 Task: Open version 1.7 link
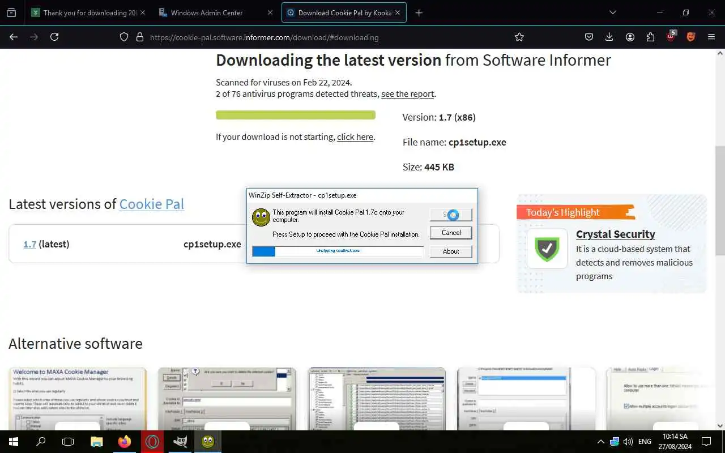tap(30, 244)
